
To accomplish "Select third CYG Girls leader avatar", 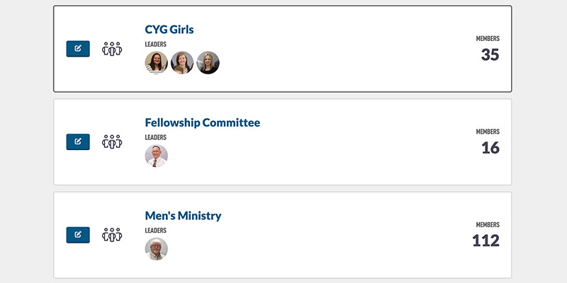I will (x=208, y=63).
